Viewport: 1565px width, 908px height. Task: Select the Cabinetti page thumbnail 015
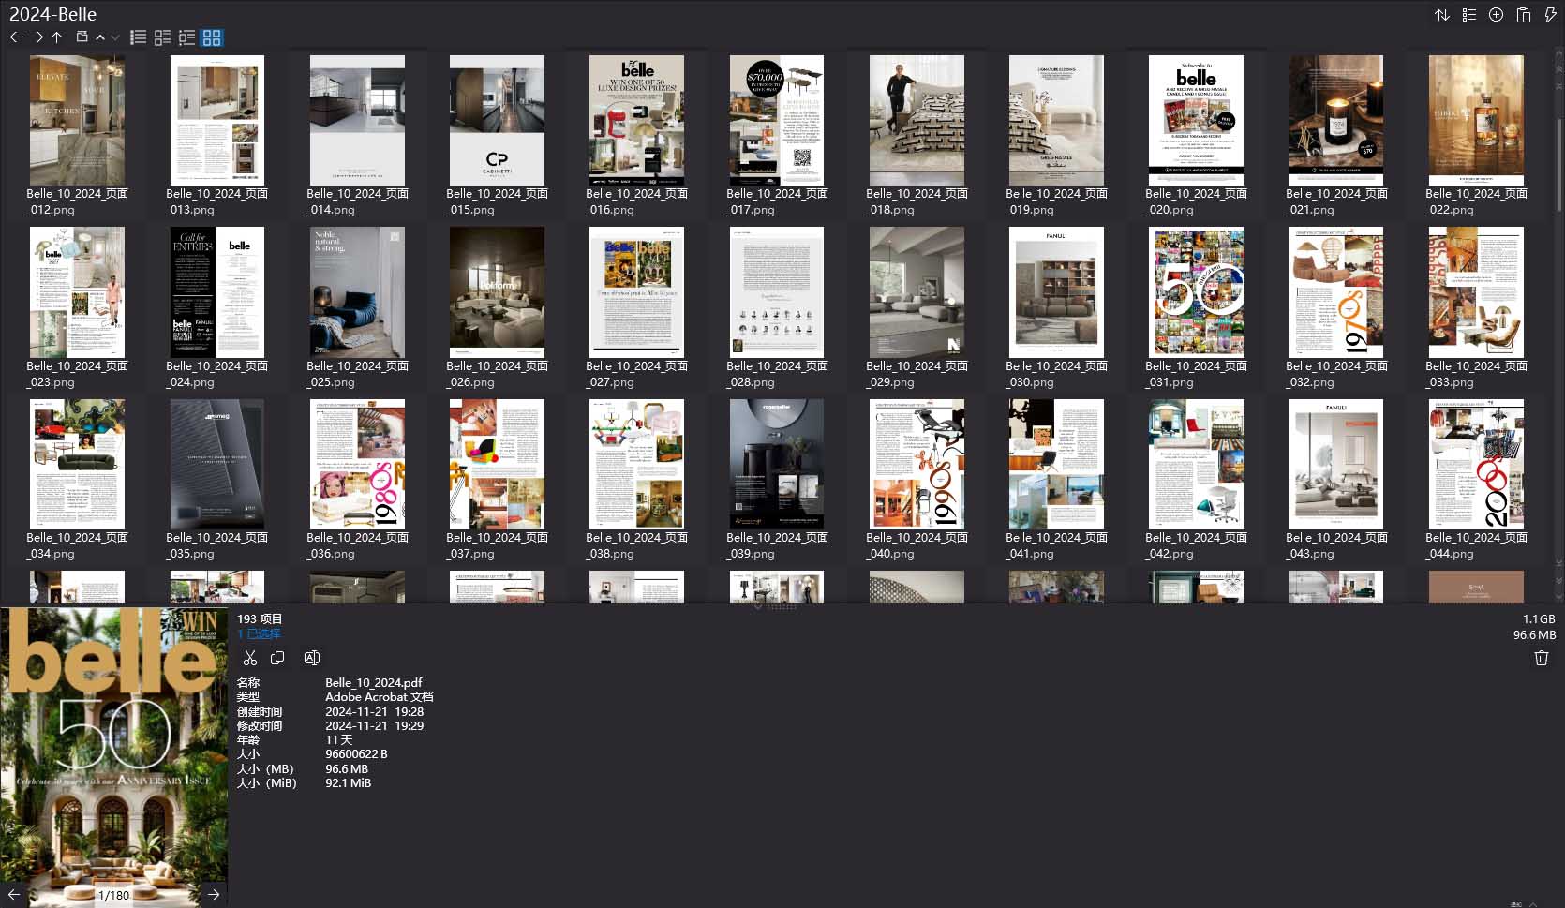tap(497, 120)
